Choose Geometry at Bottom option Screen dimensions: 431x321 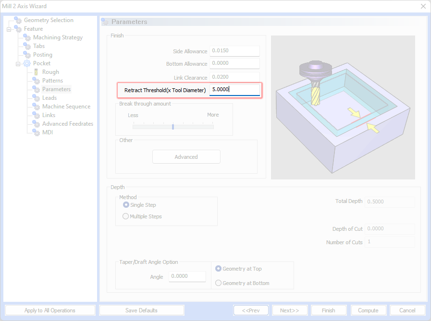point(218,283)
